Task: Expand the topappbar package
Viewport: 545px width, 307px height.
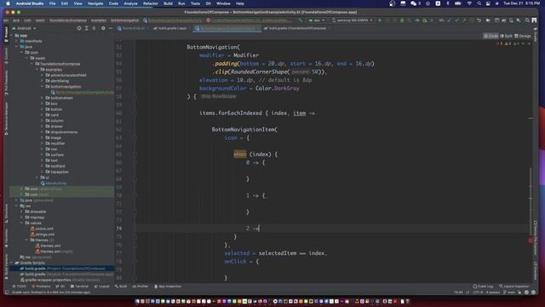Action: click(42, 171)
